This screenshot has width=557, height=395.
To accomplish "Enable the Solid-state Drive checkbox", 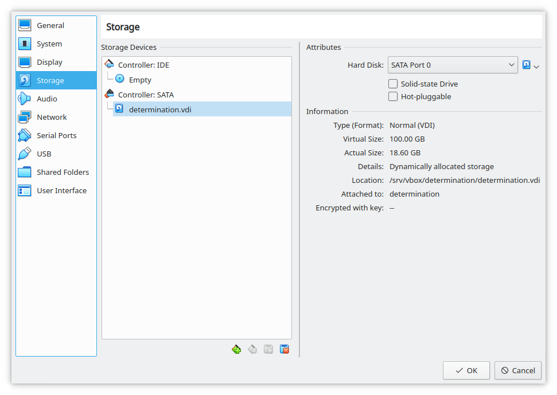I will pos(393,84).
